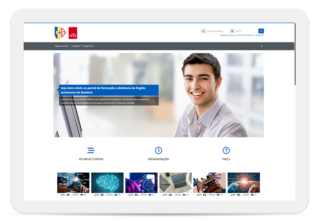
Task: Open course thumbnail with purple hand and gears
Action: pyautogui.click(x=142, y=183)
